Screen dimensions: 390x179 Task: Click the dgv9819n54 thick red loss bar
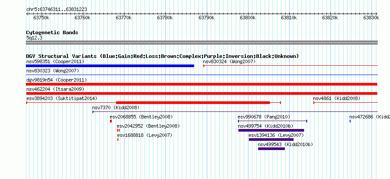pos(202,84)
